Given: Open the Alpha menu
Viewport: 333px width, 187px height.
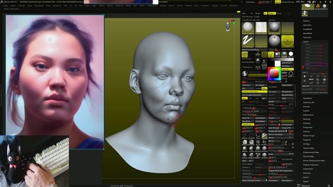Looking at the screenshot, I should pos(6,6).
